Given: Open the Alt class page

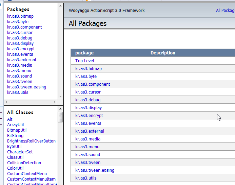Looking at the screenshot, I should 9,119.
